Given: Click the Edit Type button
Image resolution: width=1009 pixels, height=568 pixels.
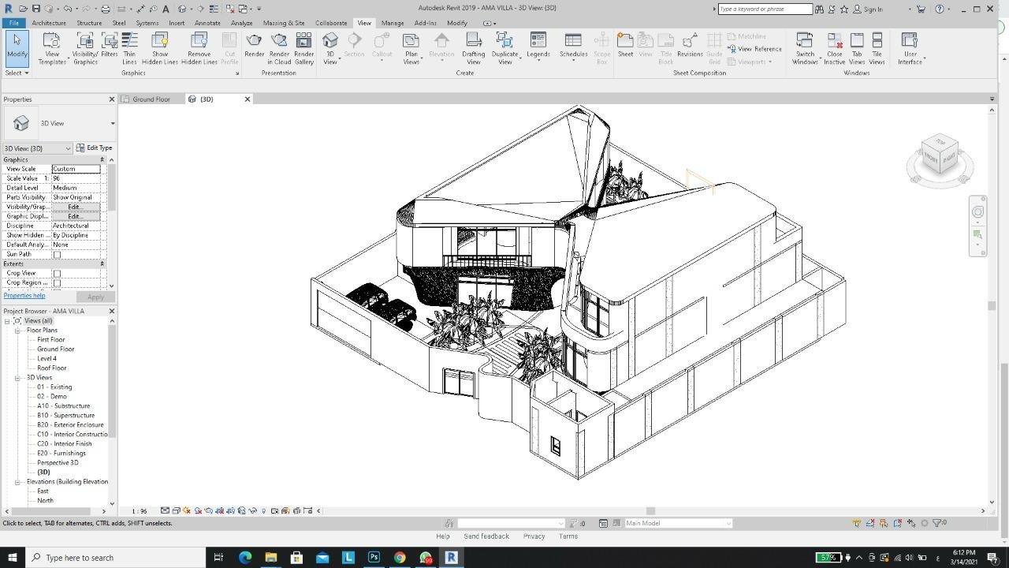Looking at the screenshot, I should pos(95,148).
